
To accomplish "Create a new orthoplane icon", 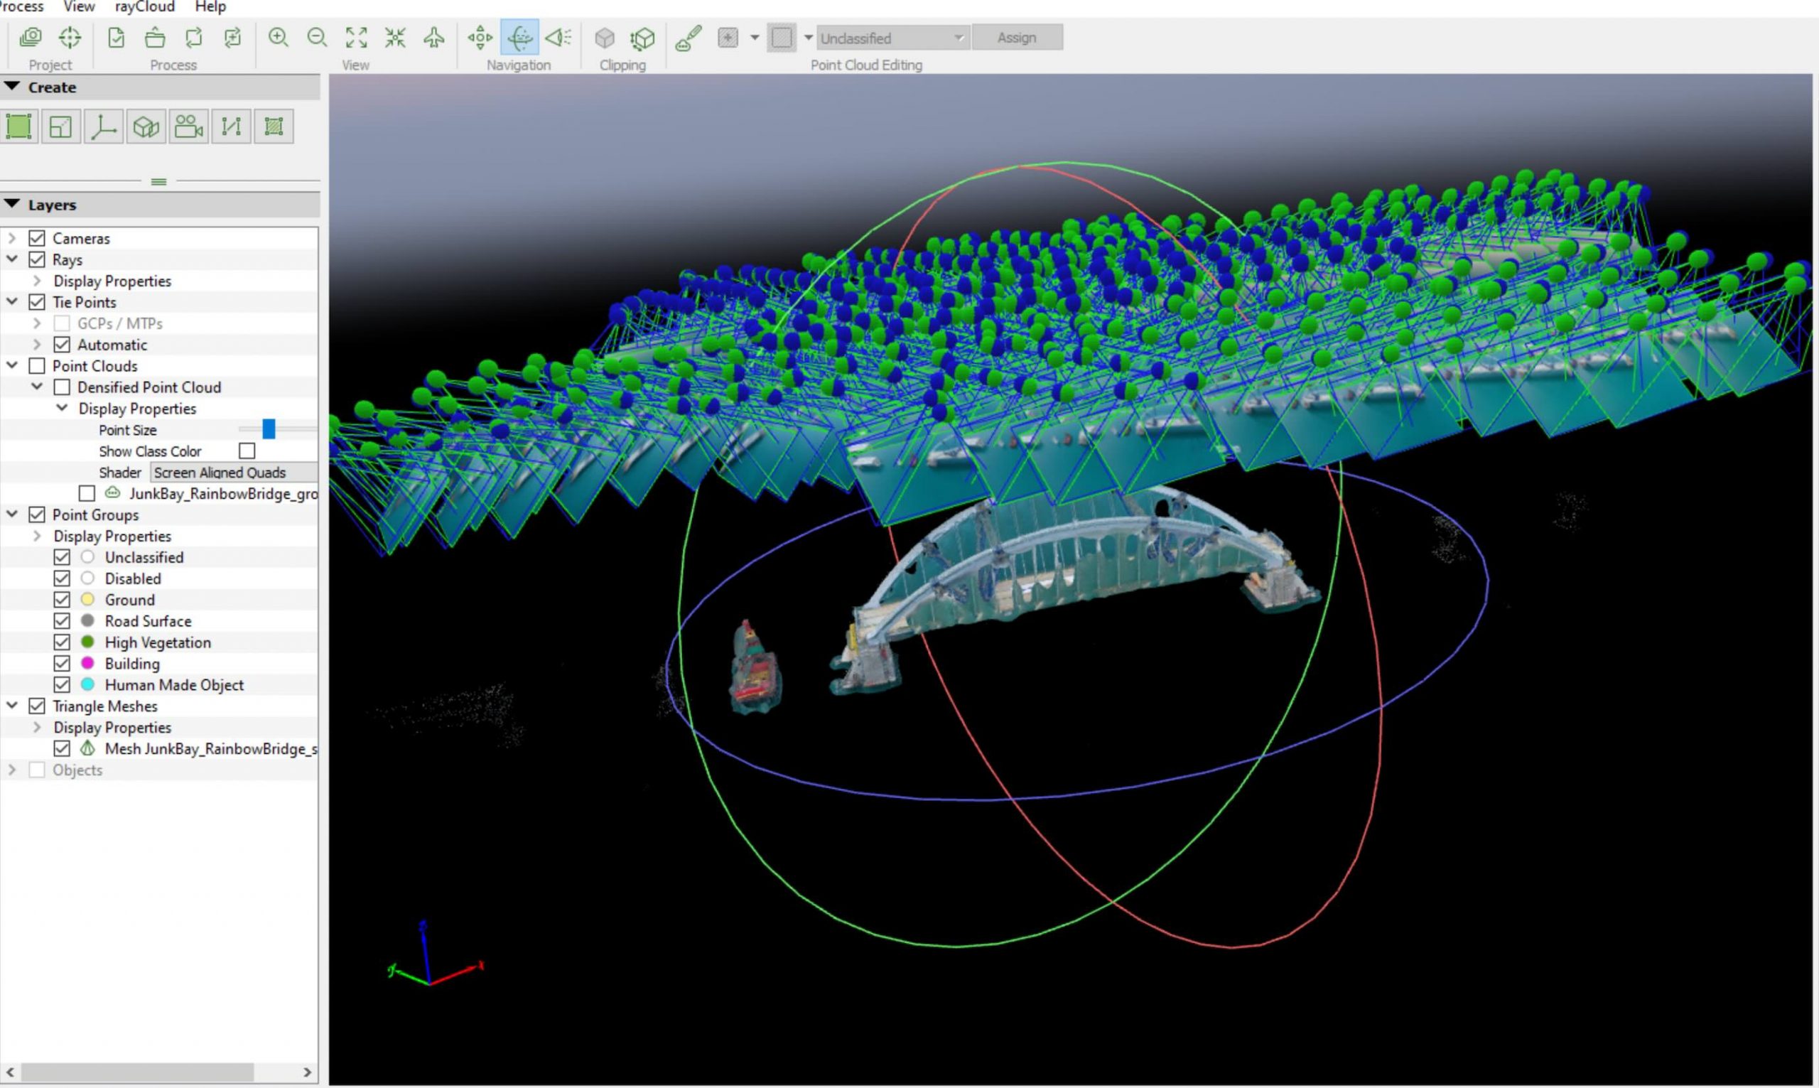I will pyautogui.click(x=61, y=126).
